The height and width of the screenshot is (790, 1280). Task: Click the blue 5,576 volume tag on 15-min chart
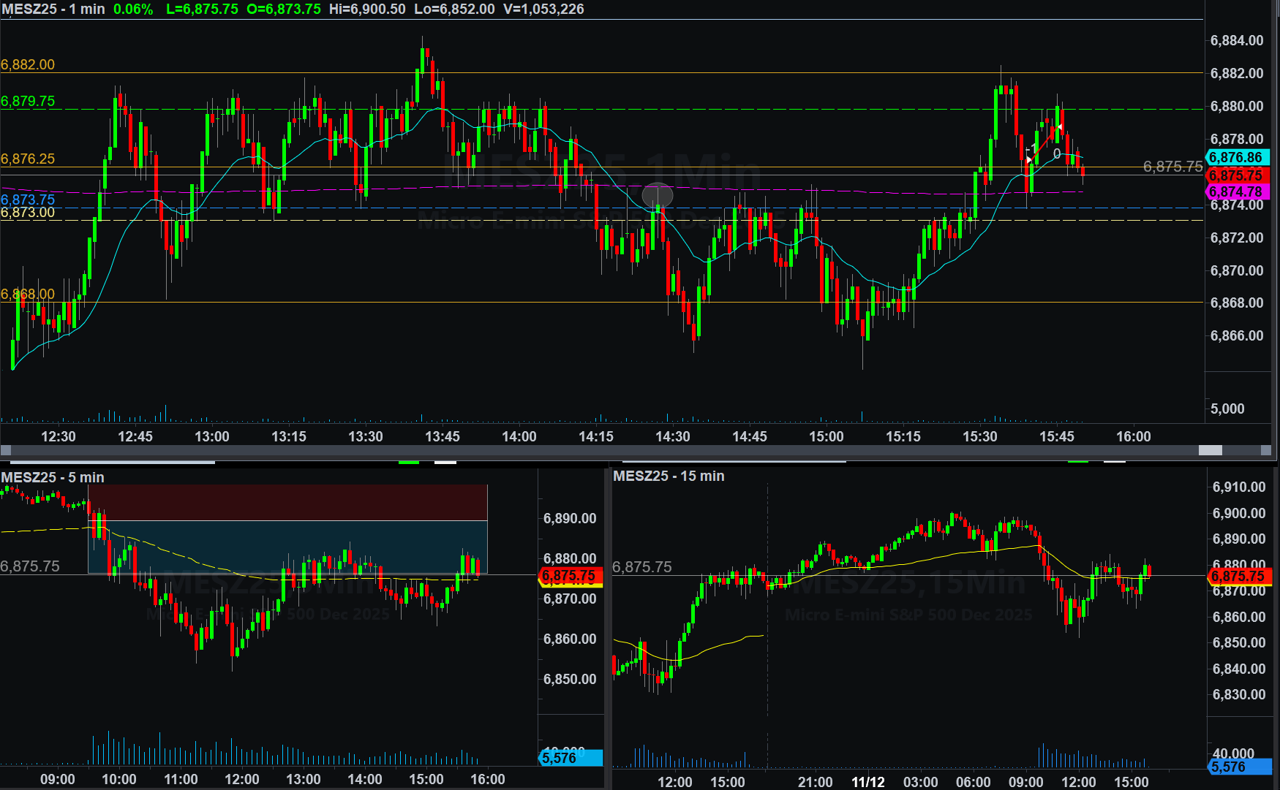pyautogui.click(x=1239, y=767)
